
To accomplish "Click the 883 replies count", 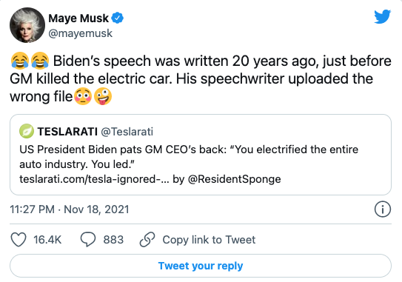I will point(113,240).
